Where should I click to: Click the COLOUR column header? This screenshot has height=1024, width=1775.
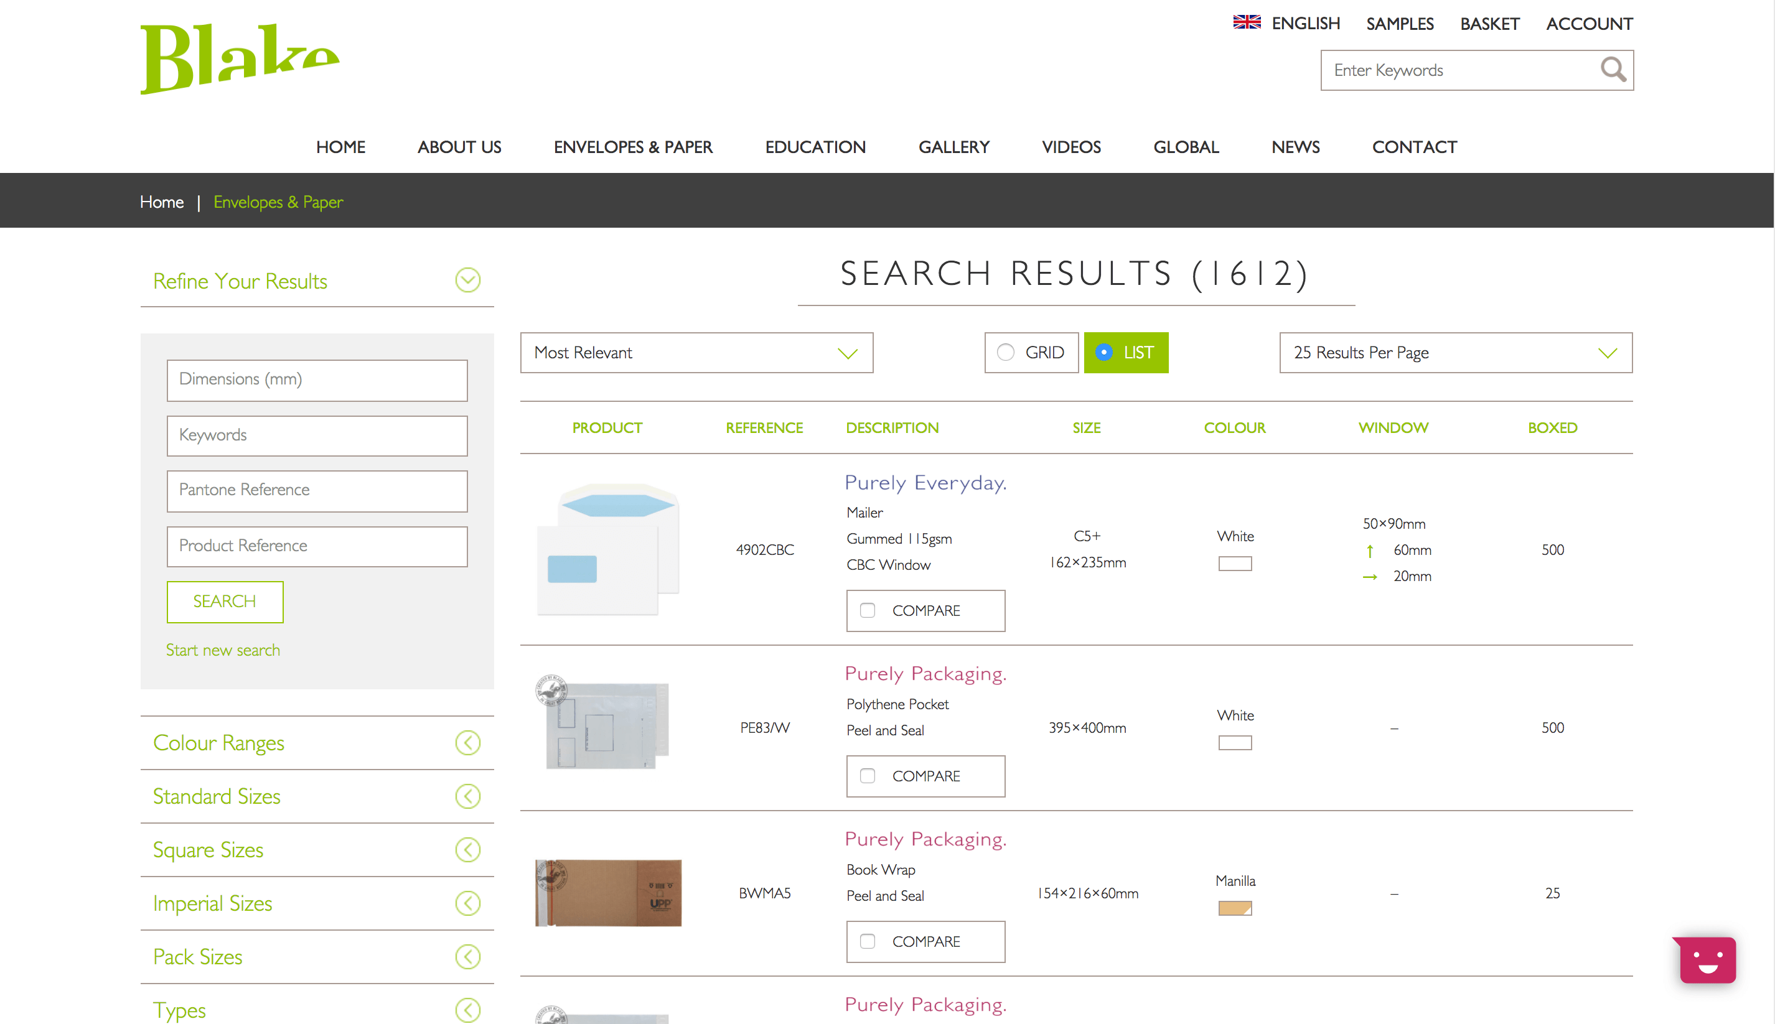(x=1235, y=427)
